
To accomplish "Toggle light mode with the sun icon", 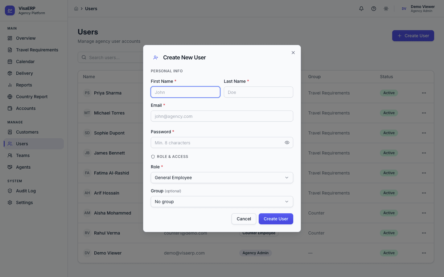I will pyautogui.click(x=386, y=9).
